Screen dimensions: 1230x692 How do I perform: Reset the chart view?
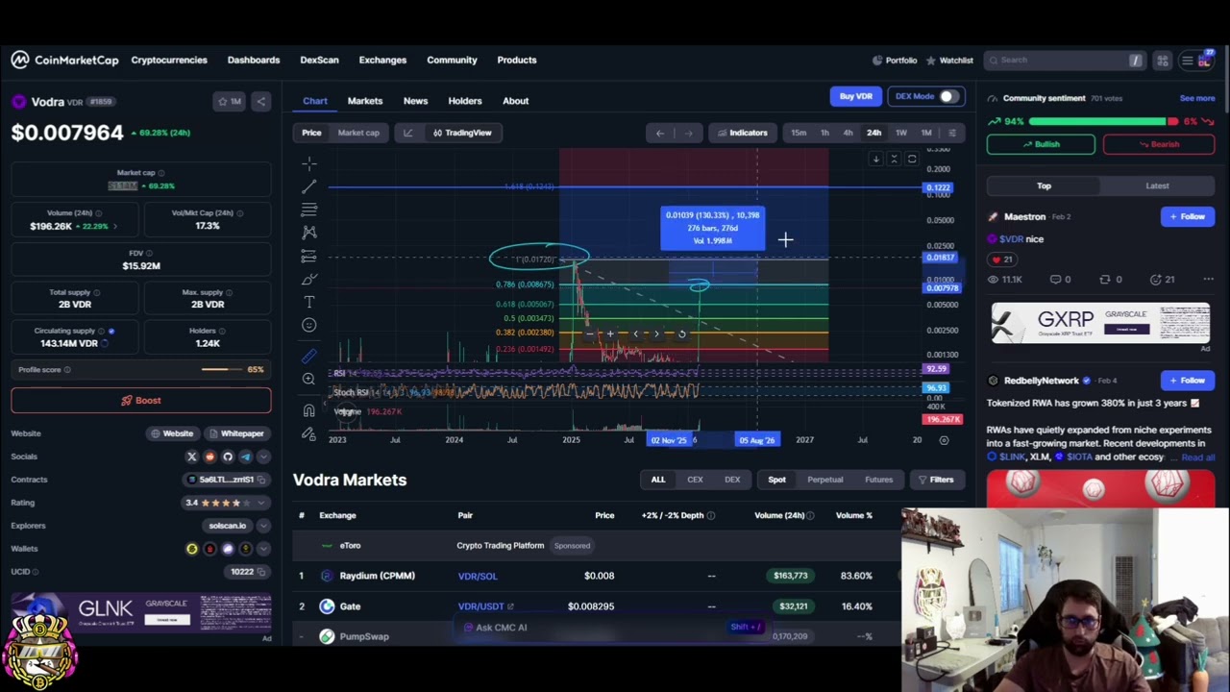click(681, 334)
